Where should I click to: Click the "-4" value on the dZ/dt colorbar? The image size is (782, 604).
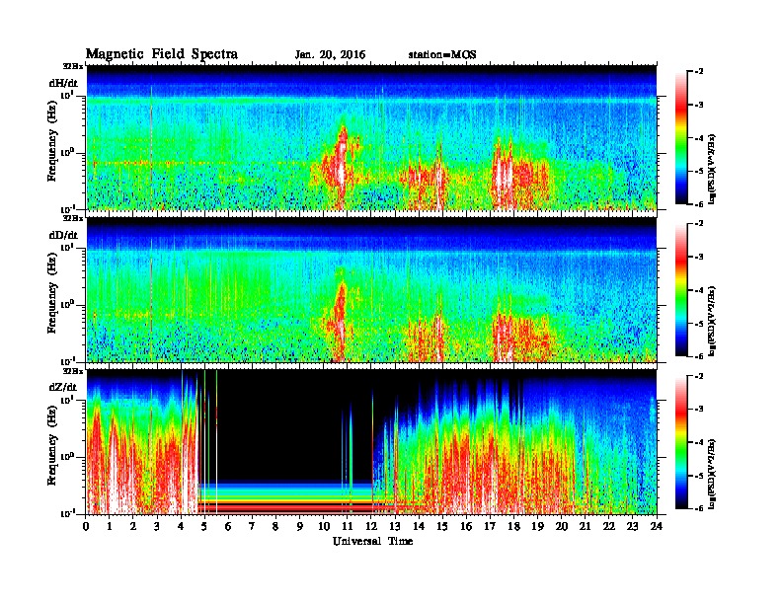[699, 442]
